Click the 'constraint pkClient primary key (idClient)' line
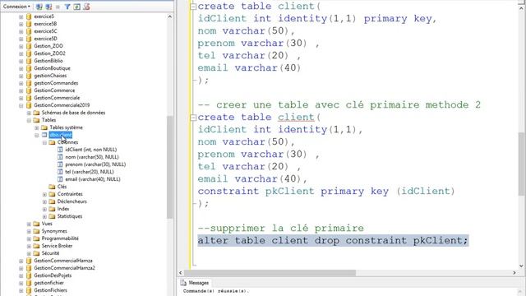 [x=326, y=192]
